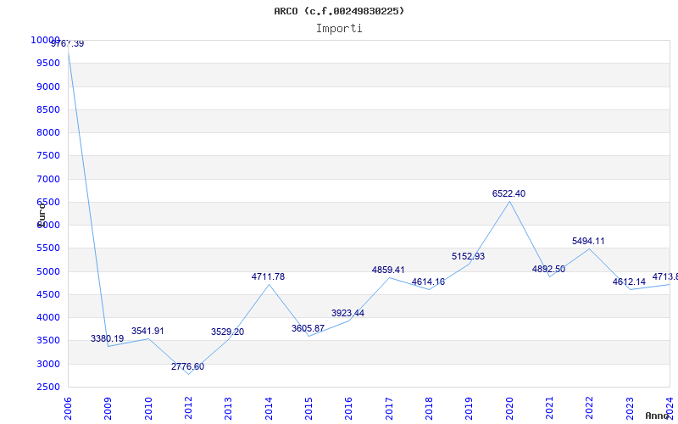
Task: Click the x-axis year 2020
Action: point(509,409)
